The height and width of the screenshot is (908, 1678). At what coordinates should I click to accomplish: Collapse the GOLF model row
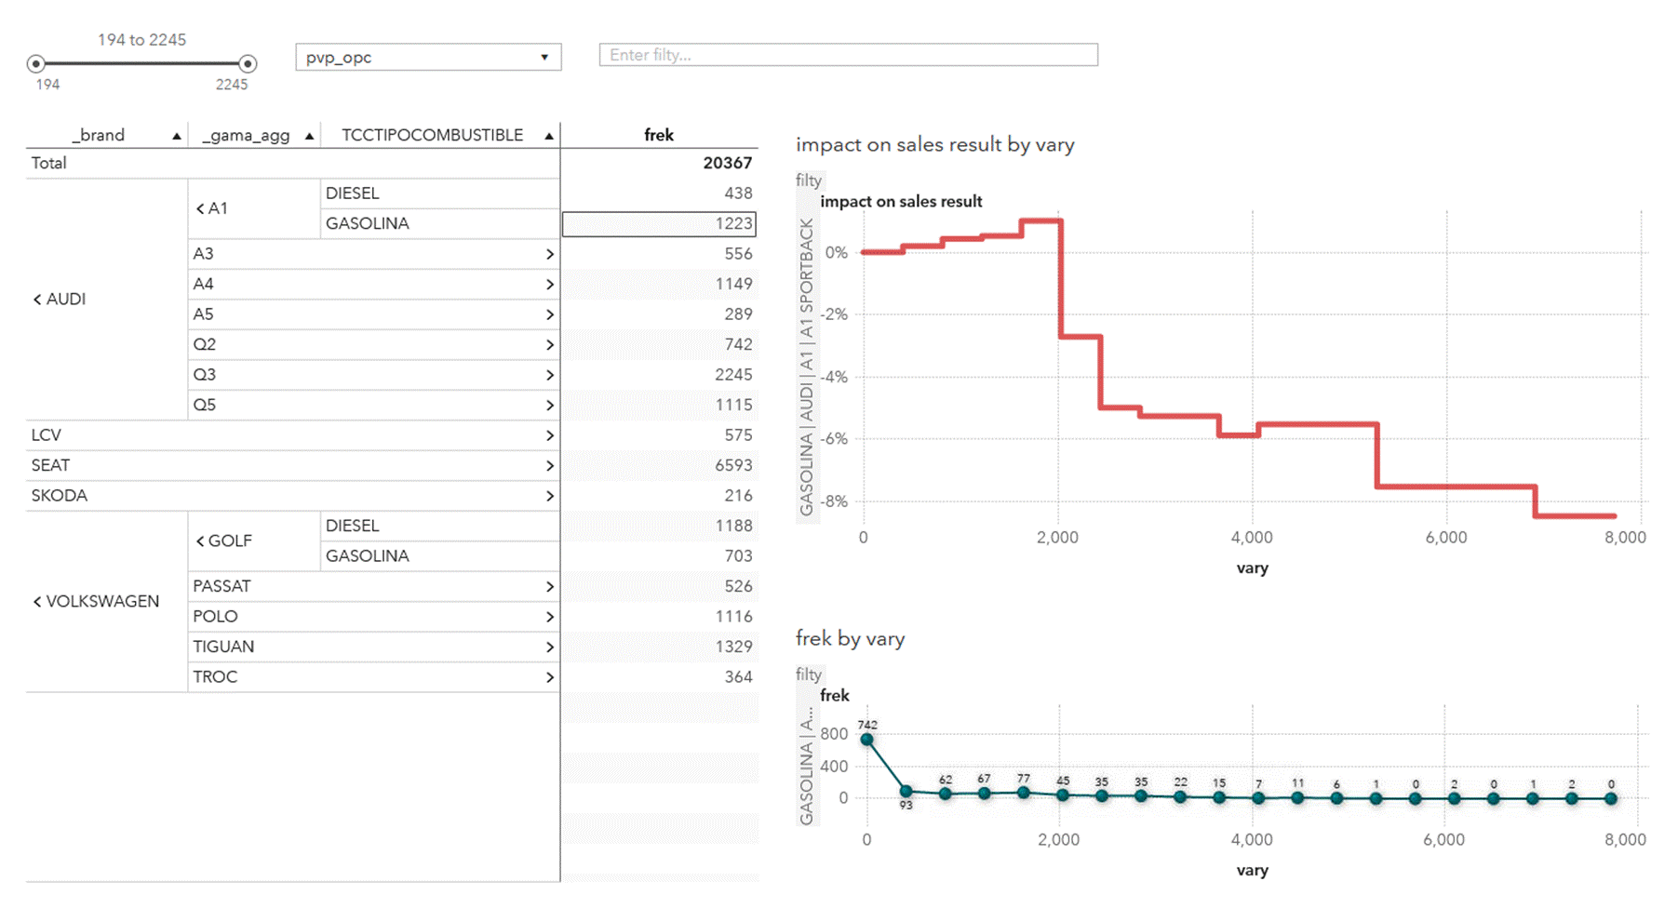200,541
